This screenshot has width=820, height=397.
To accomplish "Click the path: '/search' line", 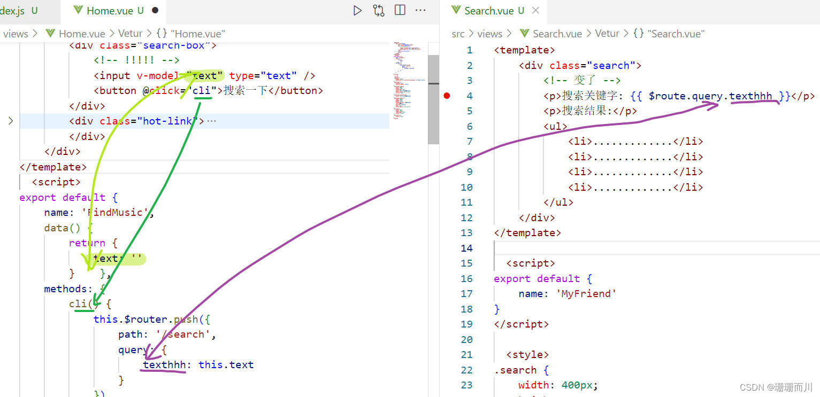I will click(x=167, y=334).
